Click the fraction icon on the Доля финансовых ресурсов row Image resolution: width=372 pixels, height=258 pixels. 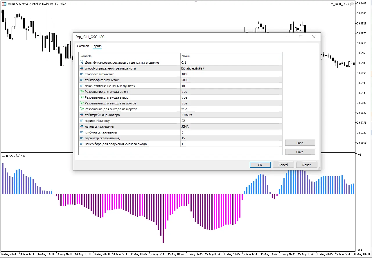click(82, 63)
